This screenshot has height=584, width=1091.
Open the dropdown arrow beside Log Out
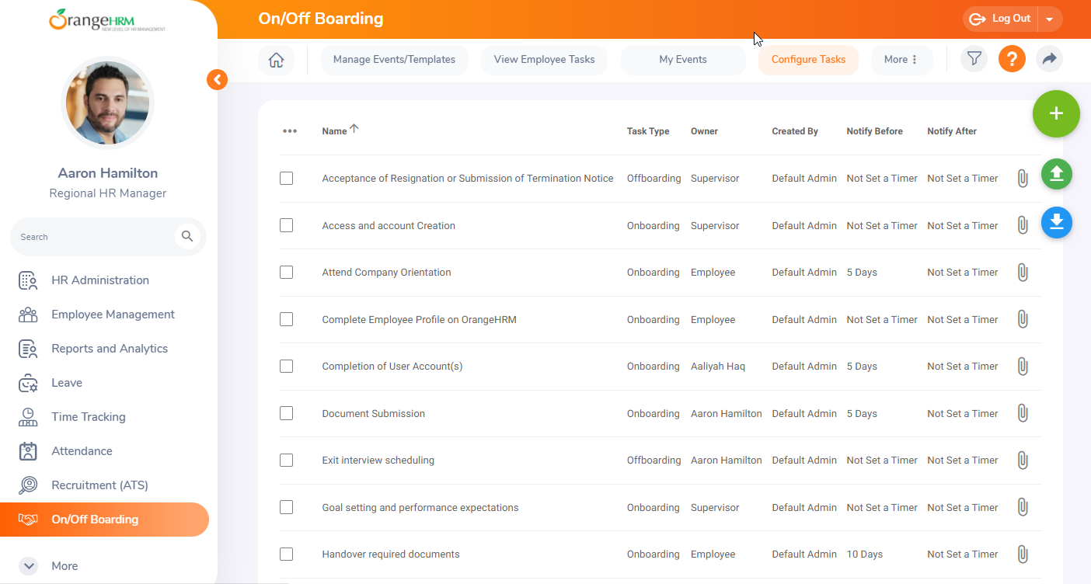tap(1050, 19)
